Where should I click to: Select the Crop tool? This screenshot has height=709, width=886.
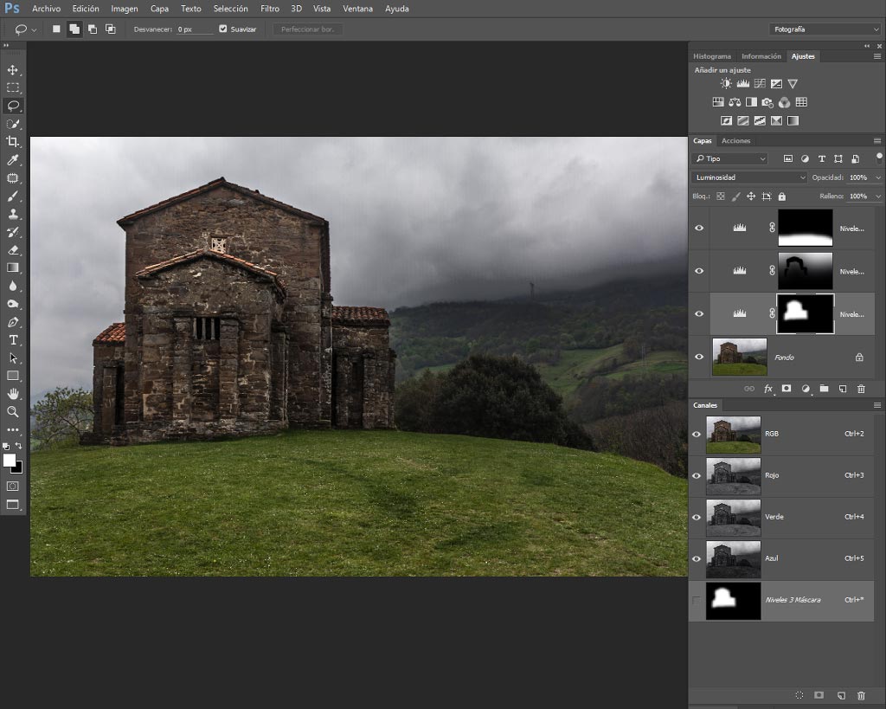12,142
